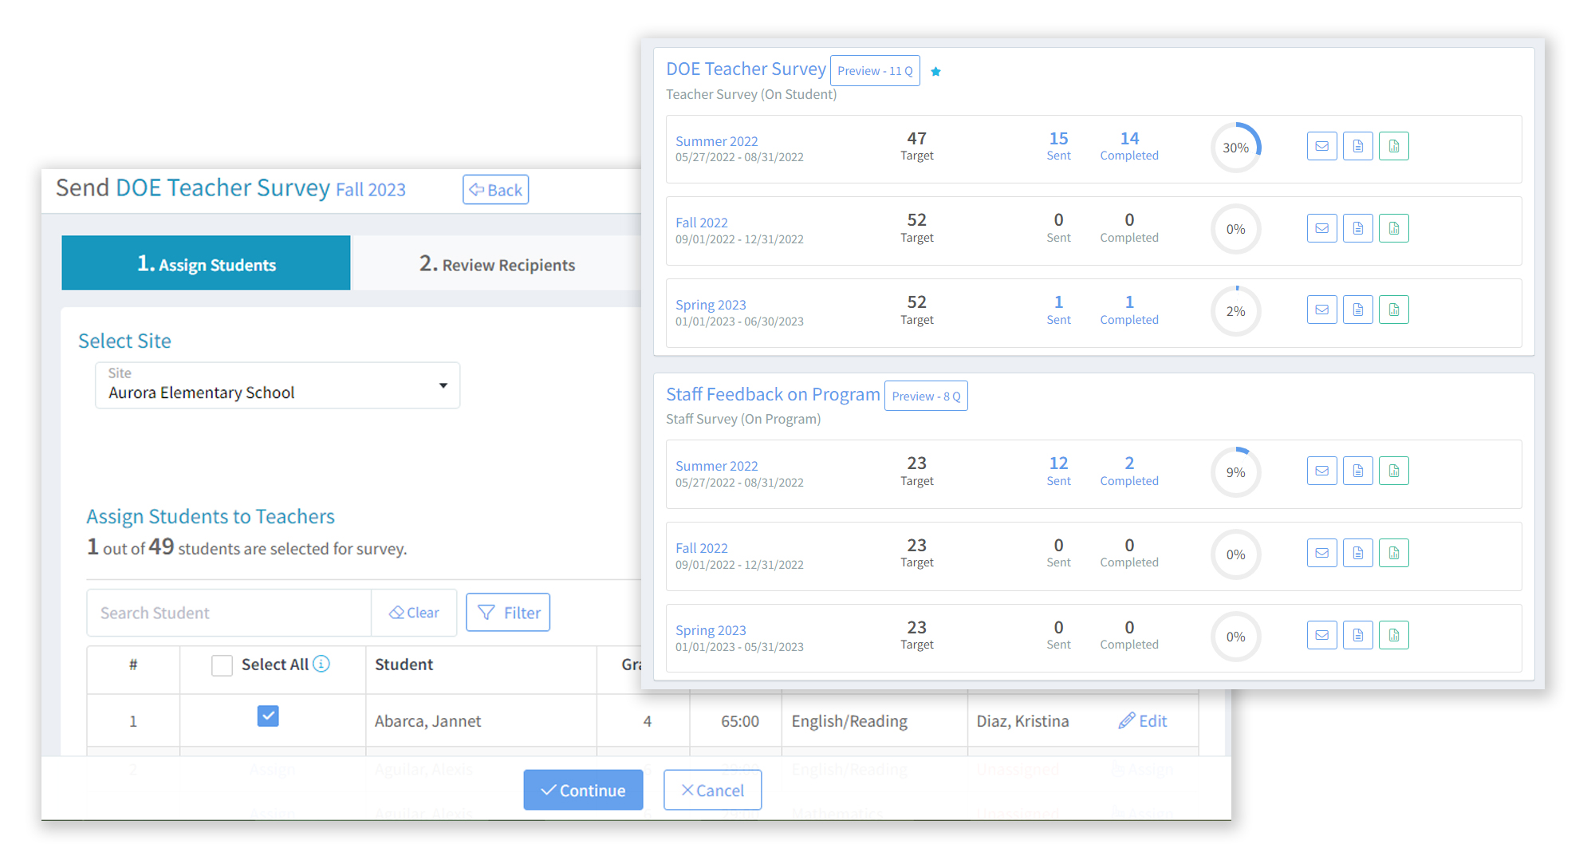Open the Filter options for students
The height and width of the screenshot is (856, 1595).
click(508, 613)
